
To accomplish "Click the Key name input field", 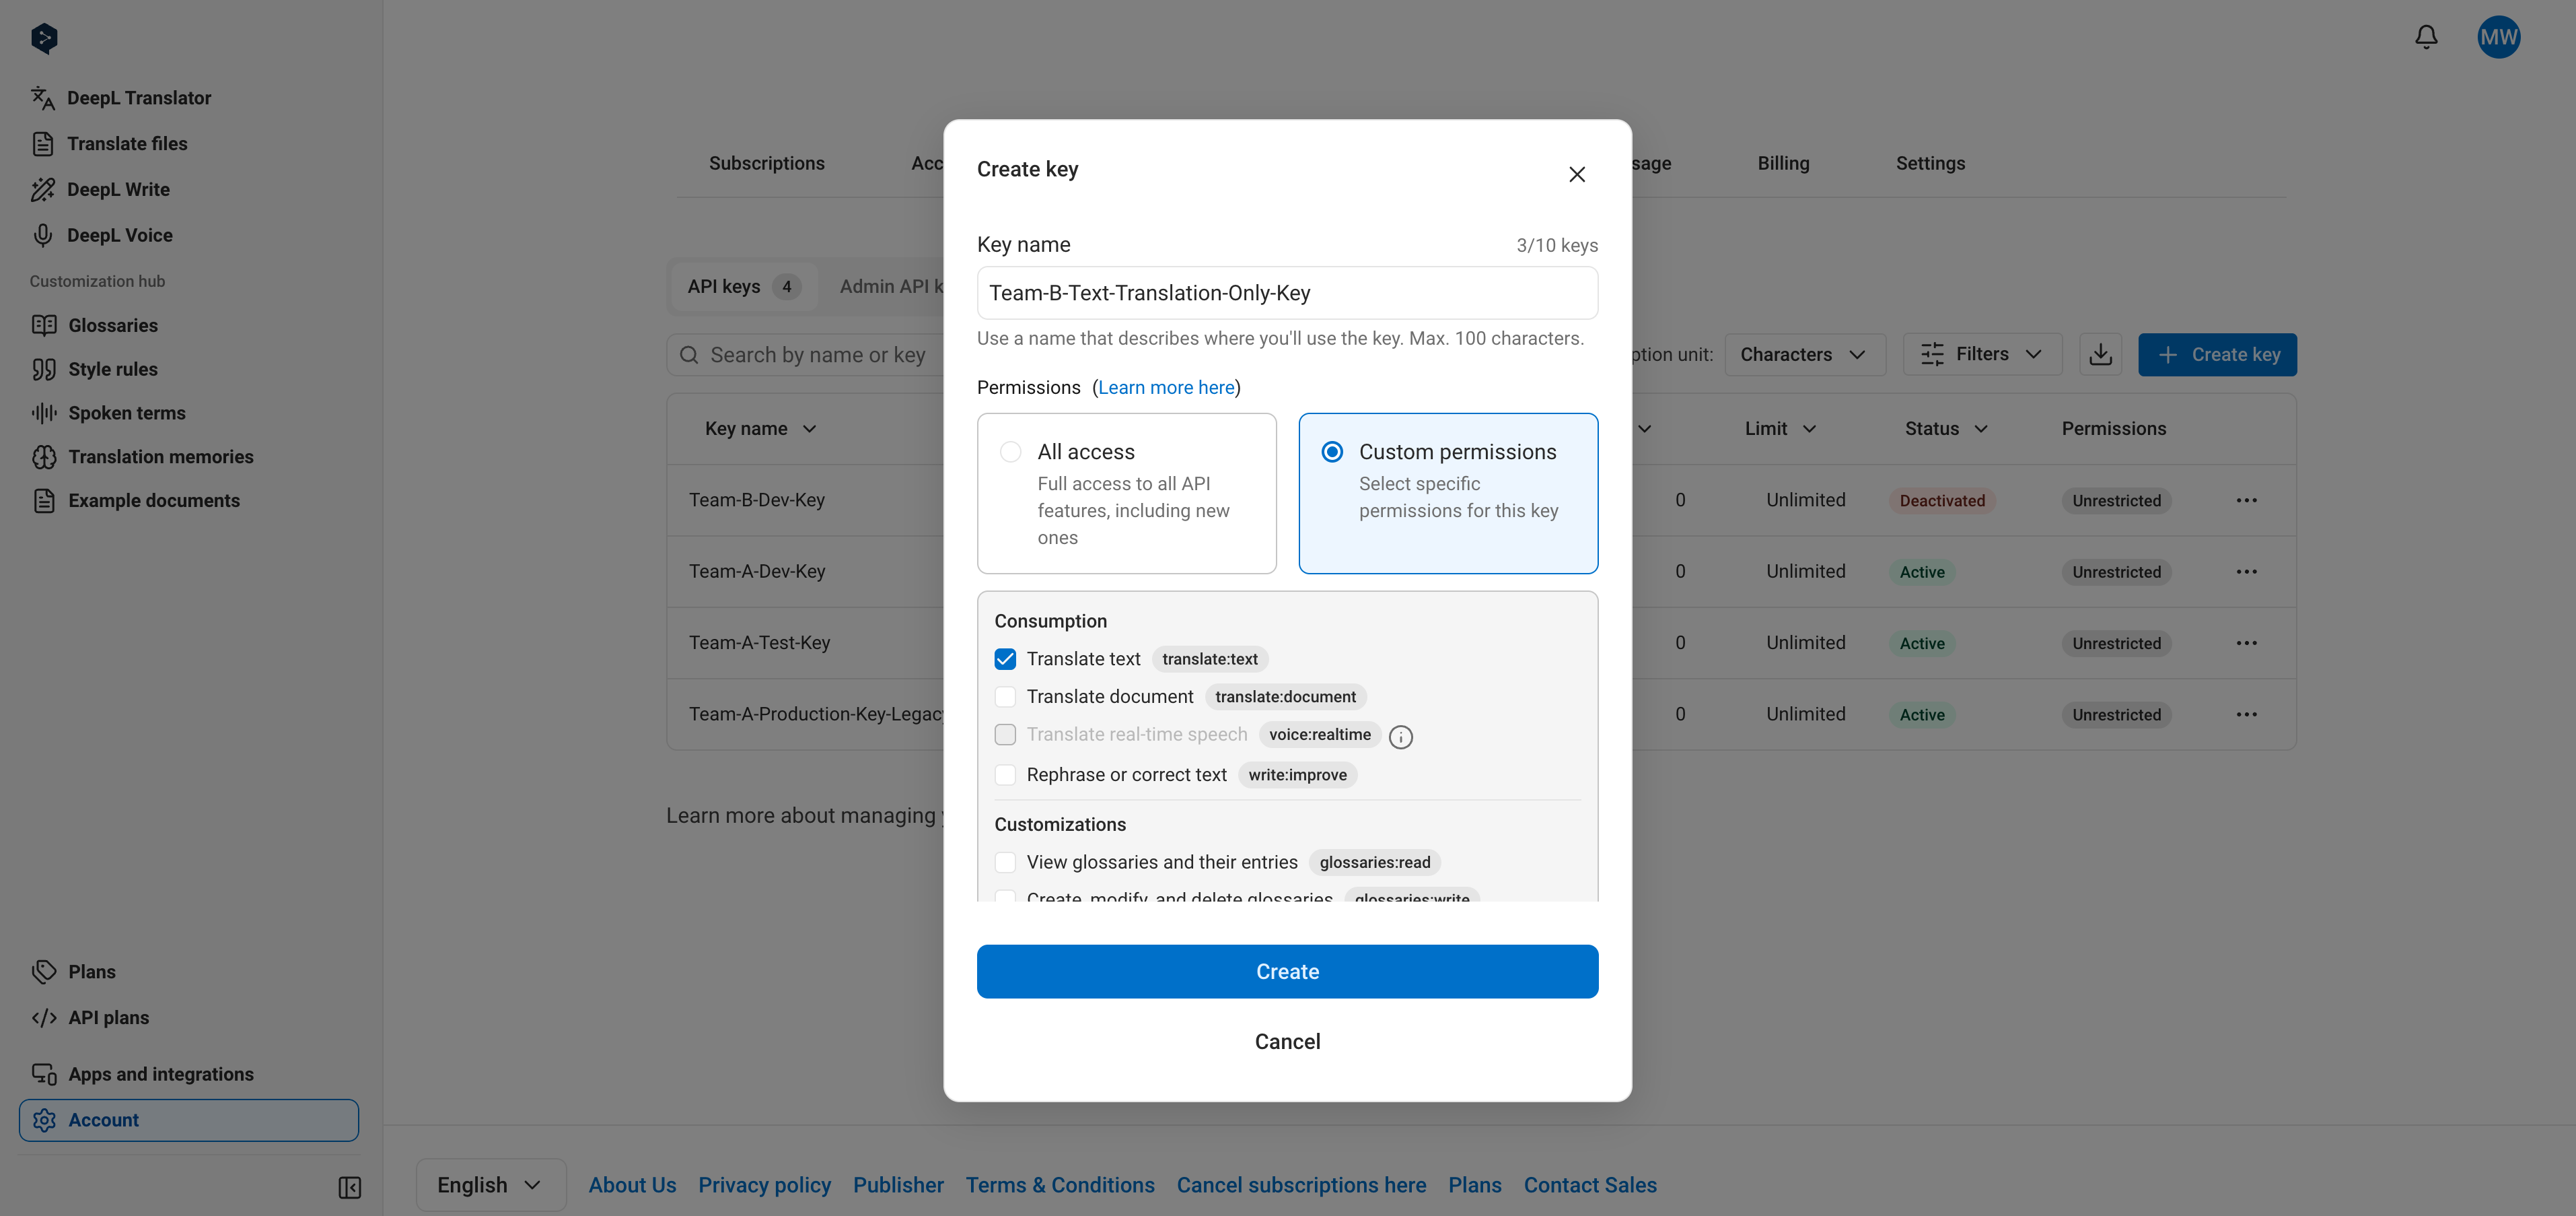I will pos(1287,294).
